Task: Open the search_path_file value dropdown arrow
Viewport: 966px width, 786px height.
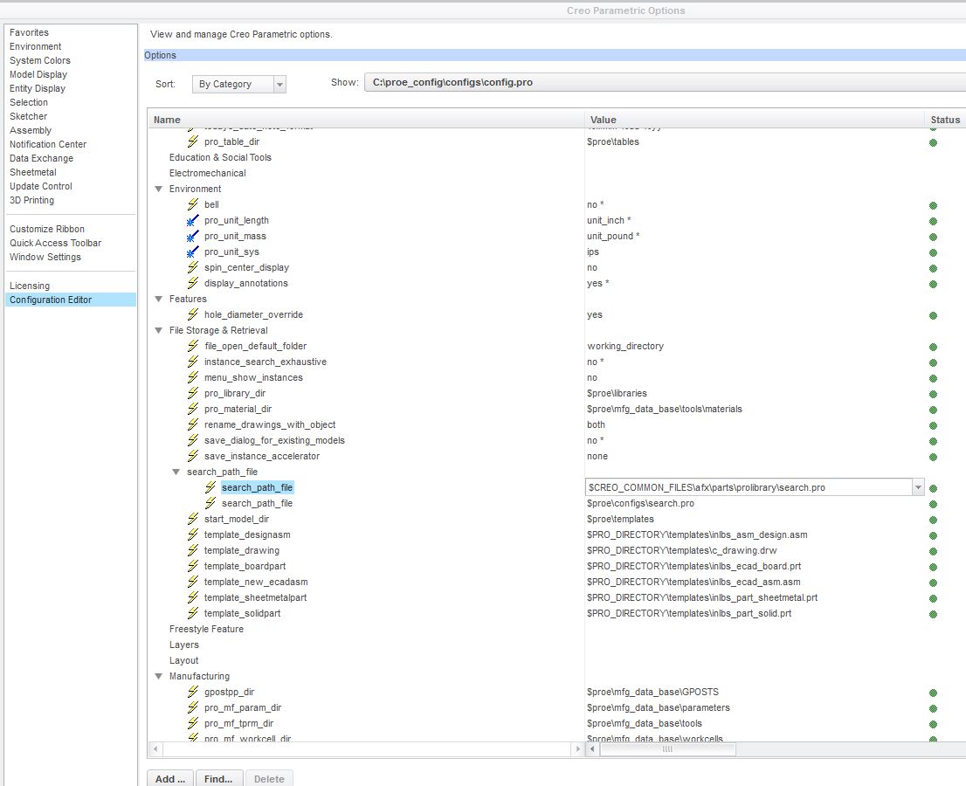Action: point(918,487)
